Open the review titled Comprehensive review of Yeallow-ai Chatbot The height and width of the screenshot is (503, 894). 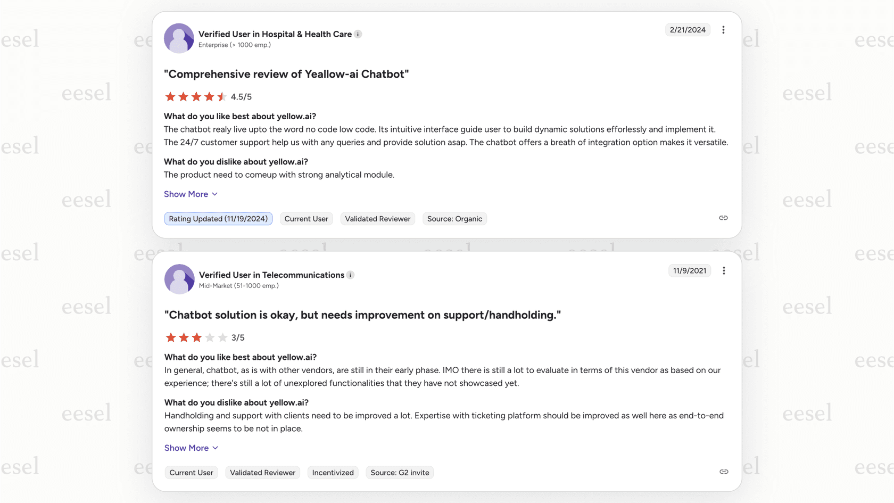(x=286, y=74)
